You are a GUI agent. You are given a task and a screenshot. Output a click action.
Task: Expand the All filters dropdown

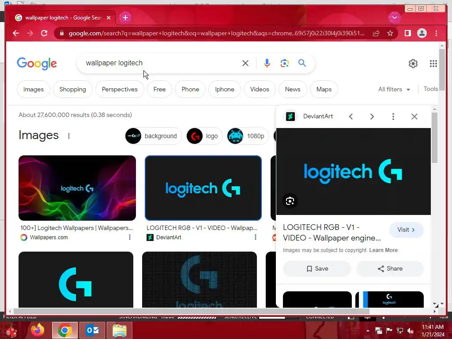tap(394, 89)
